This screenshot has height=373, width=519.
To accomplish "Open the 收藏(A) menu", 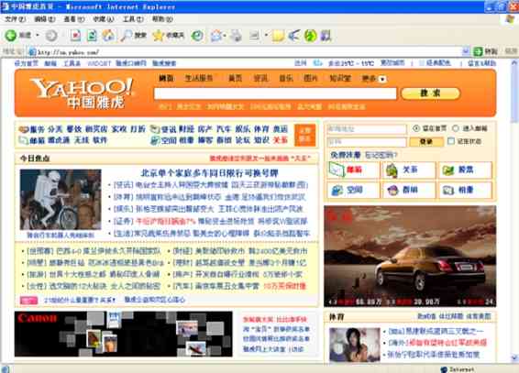I will pyautogui.click(x=104, y=19).
